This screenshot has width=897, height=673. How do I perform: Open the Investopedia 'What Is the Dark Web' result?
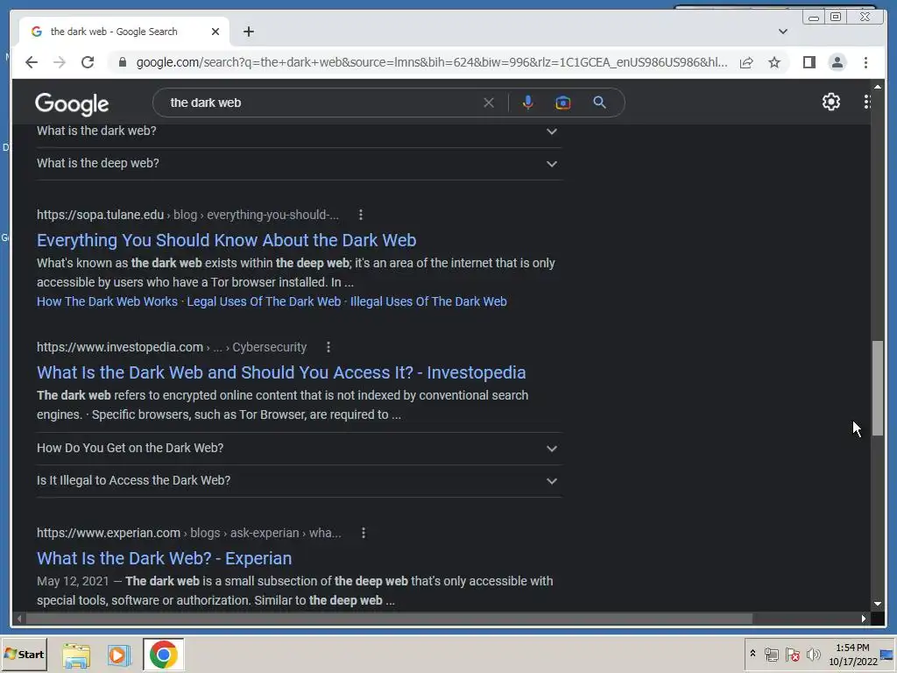(281, 372)
